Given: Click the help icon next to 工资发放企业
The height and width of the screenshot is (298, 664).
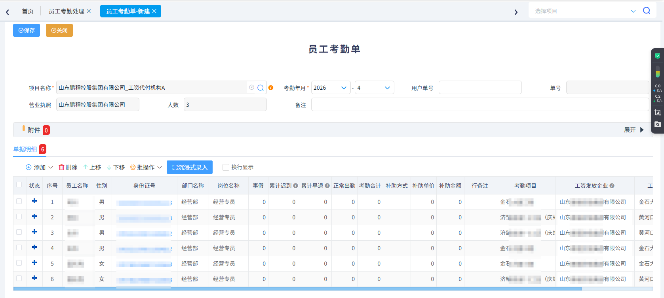Looking at the screenshot, I should (x=612, y=186).
